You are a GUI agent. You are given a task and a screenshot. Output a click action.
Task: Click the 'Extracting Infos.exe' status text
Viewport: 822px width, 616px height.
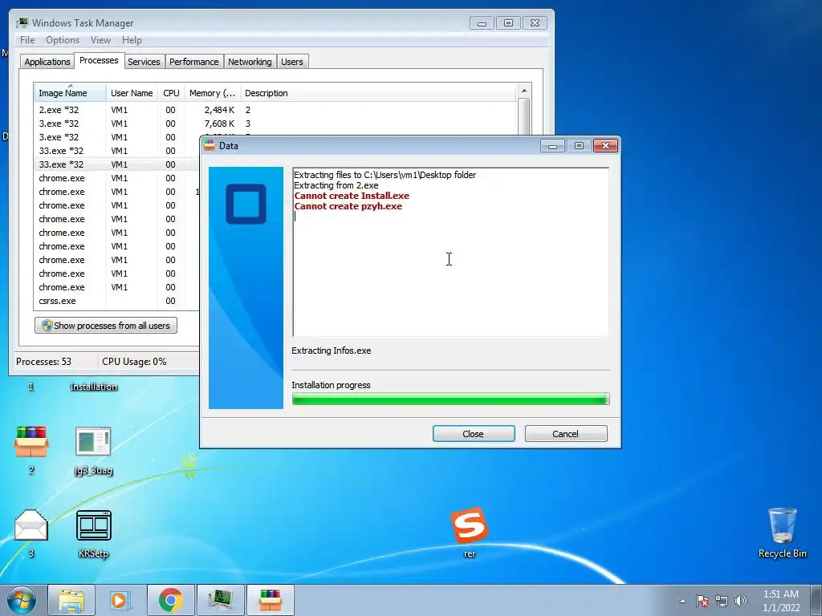pos(332,351)
